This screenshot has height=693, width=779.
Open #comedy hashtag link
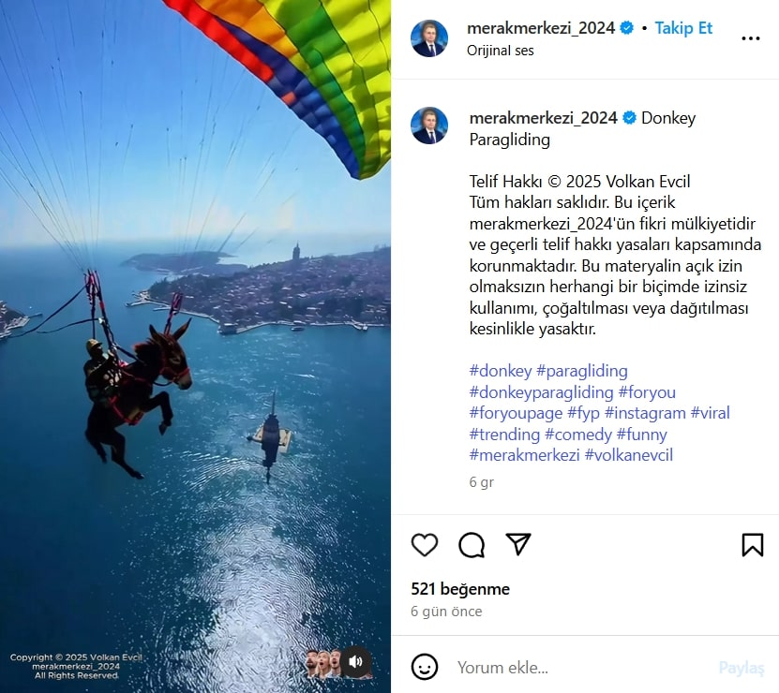[578, 435]
